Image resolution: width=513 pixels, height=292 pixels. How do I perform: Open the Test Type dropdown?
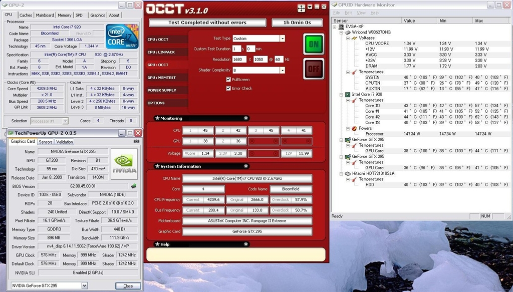pos(283,39)
